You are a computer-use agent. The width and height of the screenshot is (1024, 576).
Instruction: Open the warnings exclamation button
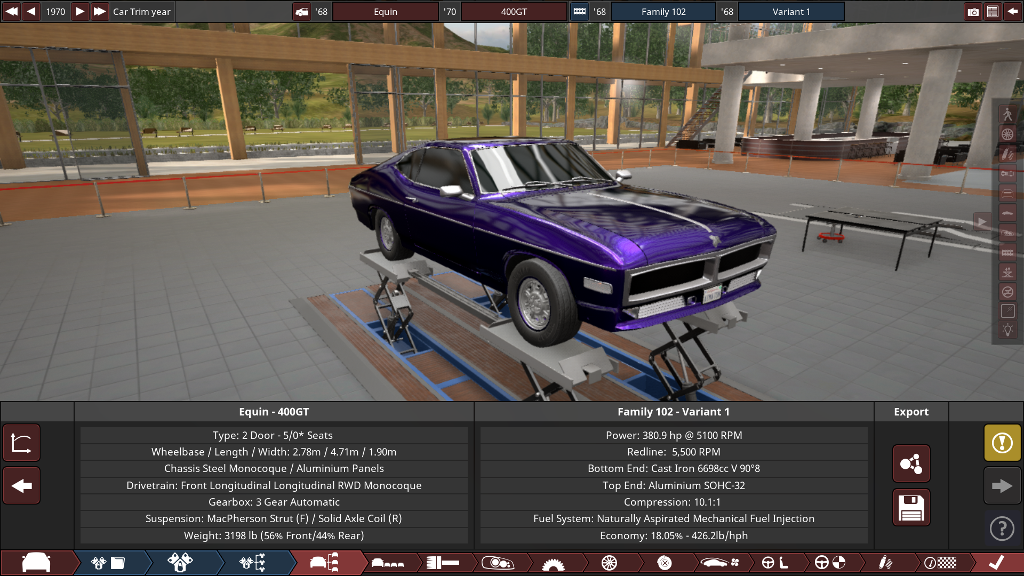[1002, 443]
